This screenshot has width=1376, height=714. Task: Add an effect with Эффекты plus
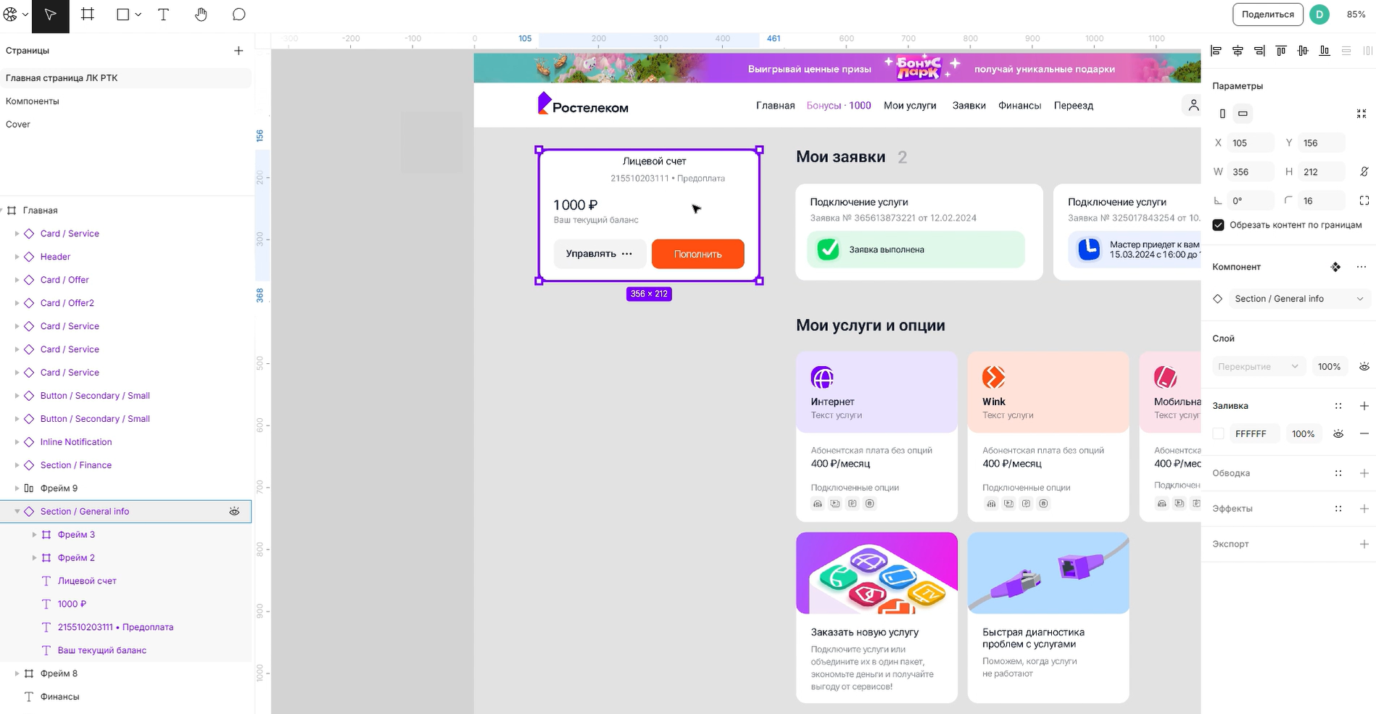click(x=1364, y=509)
